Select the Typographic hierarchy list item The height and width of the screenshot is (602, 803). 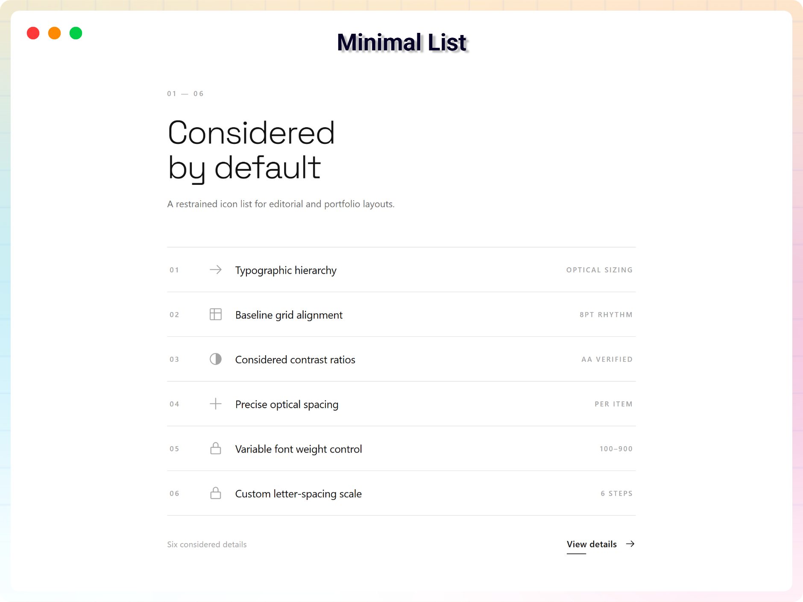click(x=401, y=270)
